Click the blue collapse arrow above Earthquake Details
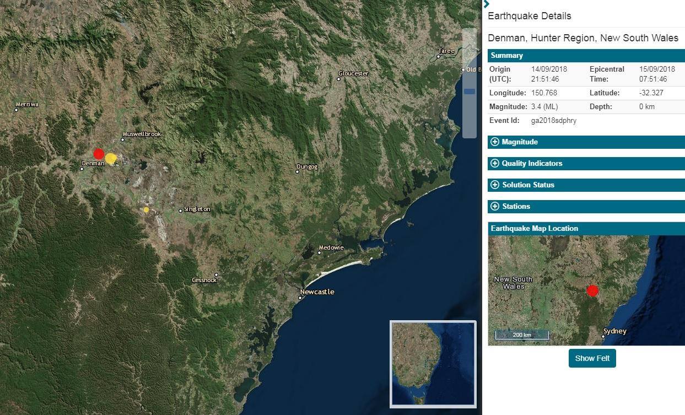Viewport: 685px width, 415px height. tap(486, 4)
